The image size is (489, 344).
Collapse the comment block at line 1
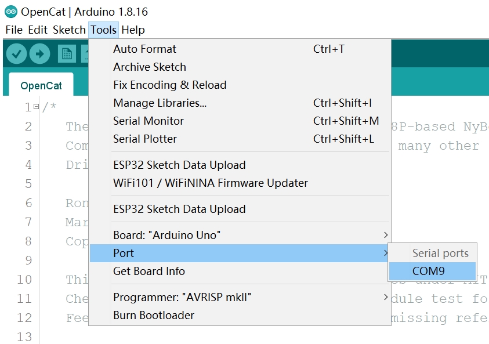36,107
